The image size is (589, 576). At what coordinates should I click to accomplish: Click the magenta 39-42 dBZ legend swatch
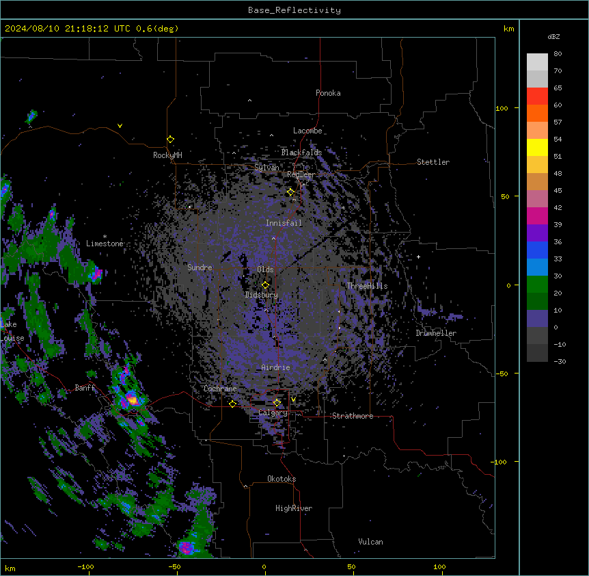pyautogui.click(x=537, y=215)
